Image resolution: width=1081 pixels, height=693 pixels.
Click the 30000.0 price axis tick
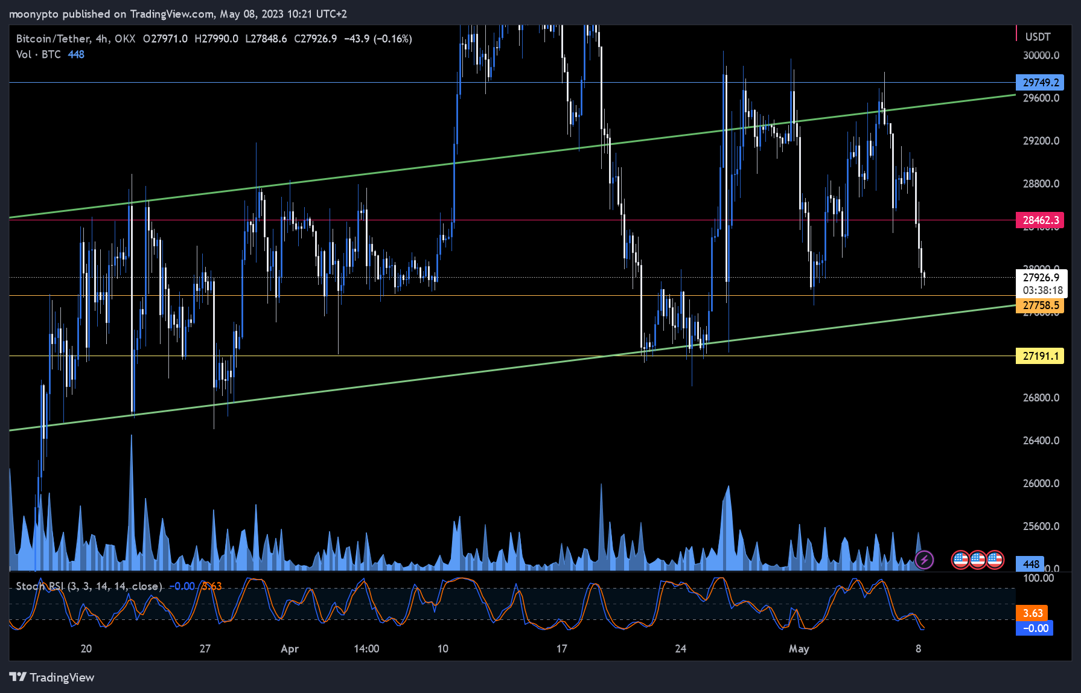pyautogui.click(x=1041, y=55)
